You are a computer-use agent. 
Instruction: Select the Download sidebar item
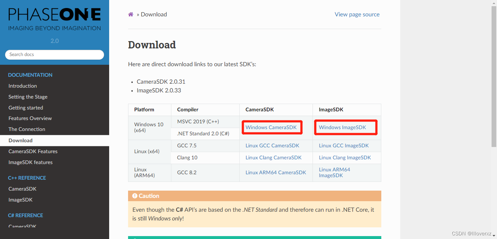55,140
